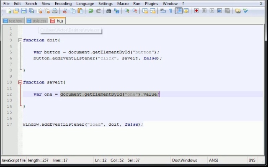This screenshot has height=167, width=268.
Task: Collapse the doit function fold marker
Action: coord(20,40)
